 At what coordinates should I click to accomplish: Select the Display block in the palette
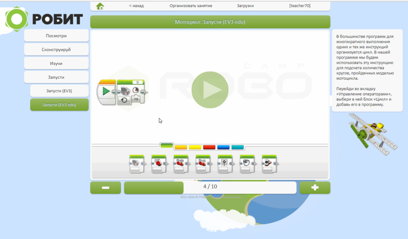click(x=226, y=164)
